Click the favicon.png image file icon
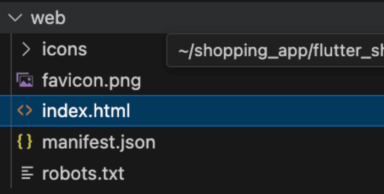 point(25,80)
